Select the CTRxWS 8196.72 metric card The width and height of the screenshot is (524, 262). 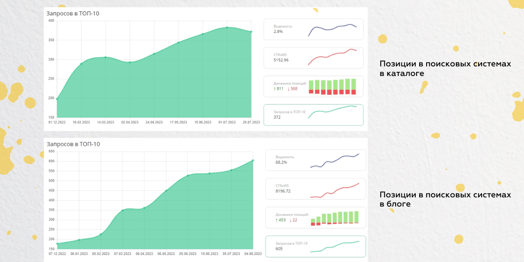[315, 189]
